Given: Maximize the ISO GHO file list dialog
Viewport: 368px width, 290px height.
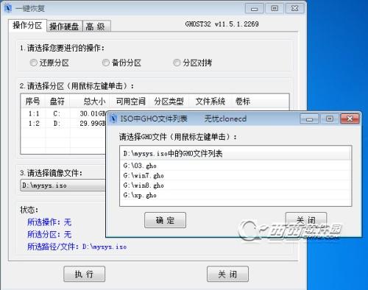Looking at the screenshot, I should 330,119.
